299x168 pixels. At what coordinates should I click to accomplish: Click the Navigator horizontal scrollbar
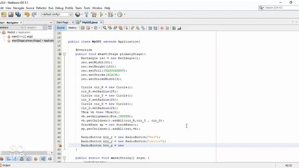[24, 153]
